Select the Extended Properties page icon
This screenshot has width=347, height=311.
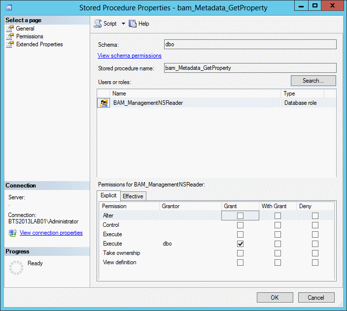9,44
